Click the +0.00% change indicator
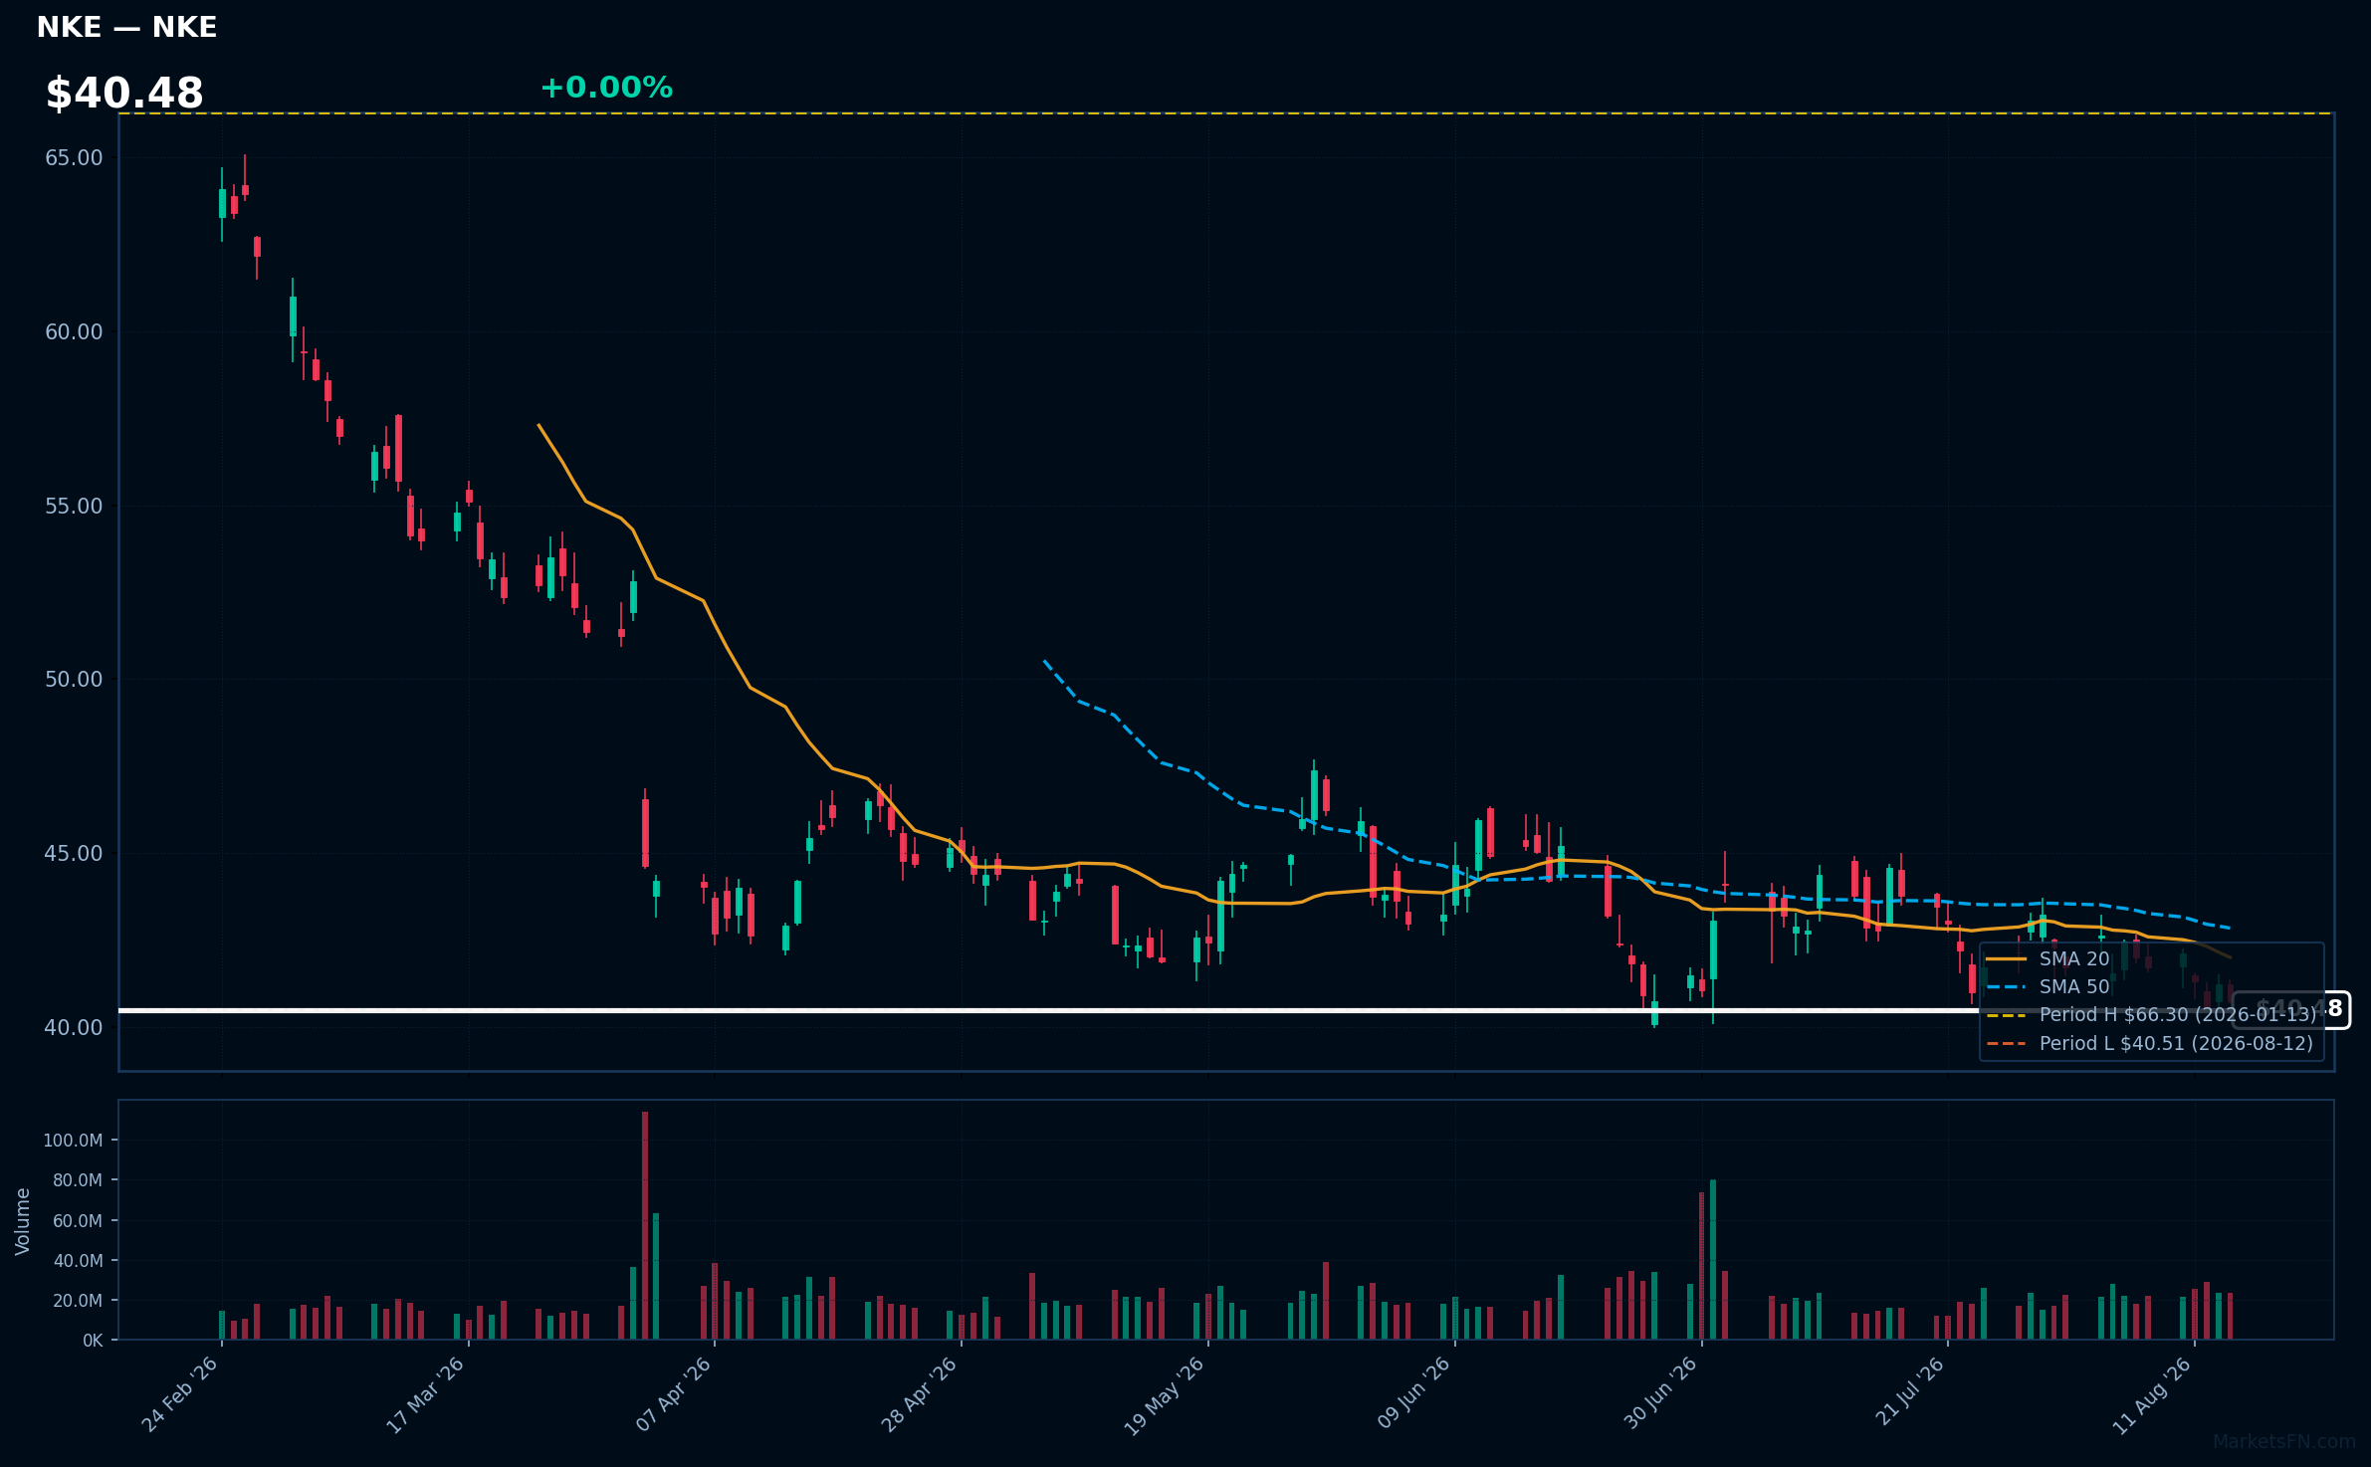This screenshot has height=1467, width=2371. pyautogui.click(x=606, y=88)
